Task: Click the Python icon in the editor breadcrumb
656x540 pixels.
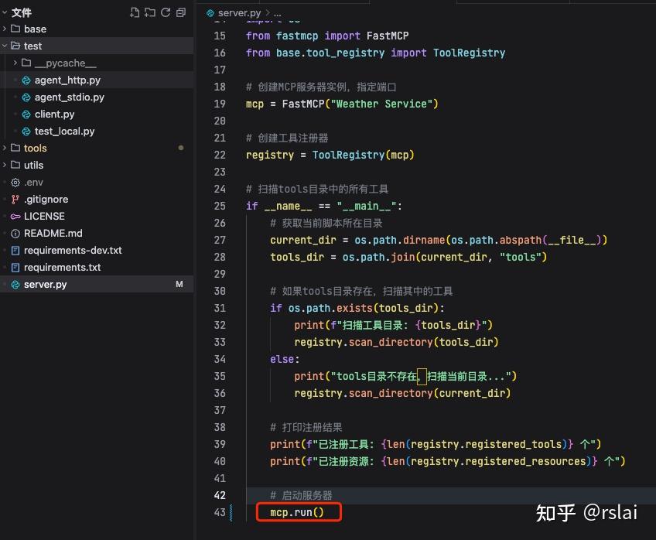Action: [210, 13]
